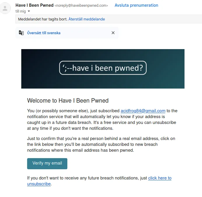
Task: Click the word 'unsubscribe' on the last line
Action: [x=39, y=184]
